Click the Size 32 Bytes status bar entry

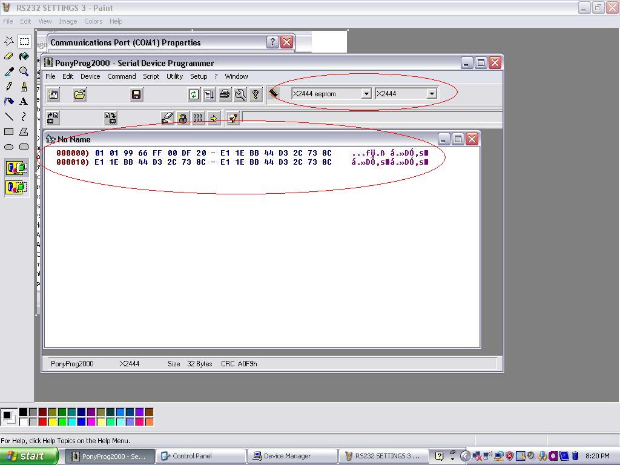190,364
